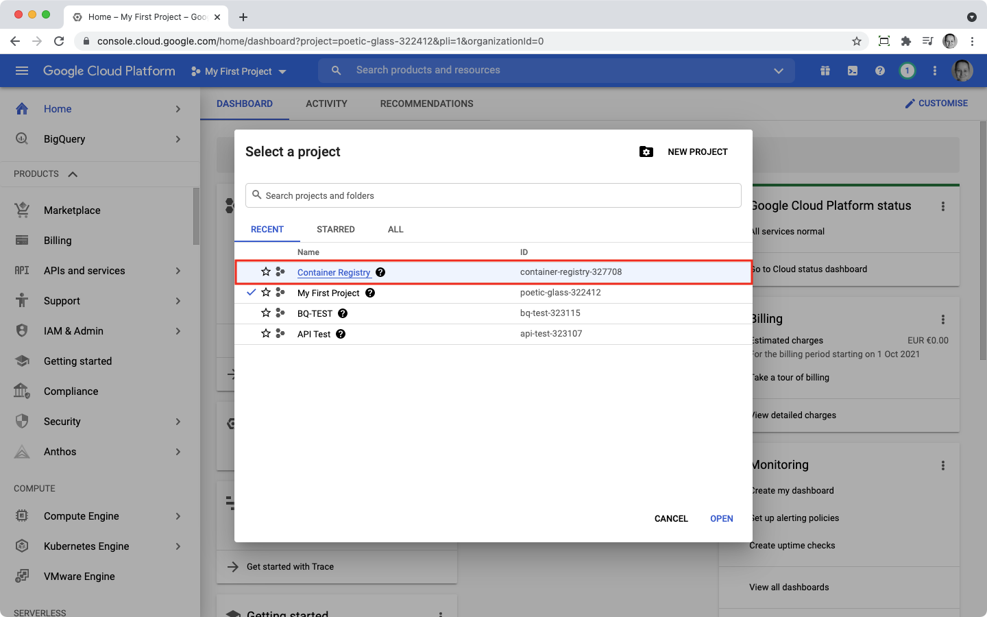This screenshot has width=987, height=617.
Task: Expand the BigQuery submenu arrow
Action: [x=178, y=139]
